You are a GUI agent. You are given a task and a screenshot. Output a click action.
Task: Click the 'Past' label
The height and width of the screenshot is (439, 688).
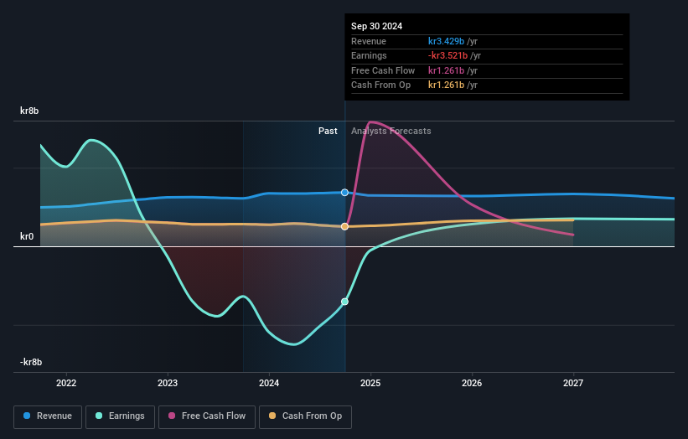[328, 132]
